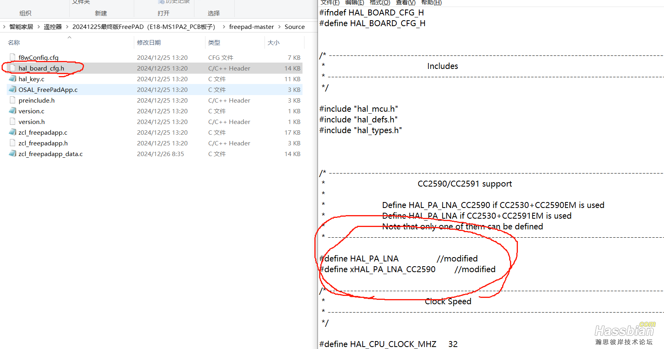
Task: Select the version.h file icon
Action: pyautogui.click(x=12, y=122)
